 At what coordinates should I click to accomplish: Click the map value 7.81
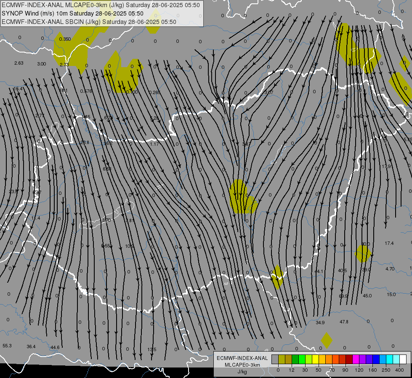[x=130, y=220]
